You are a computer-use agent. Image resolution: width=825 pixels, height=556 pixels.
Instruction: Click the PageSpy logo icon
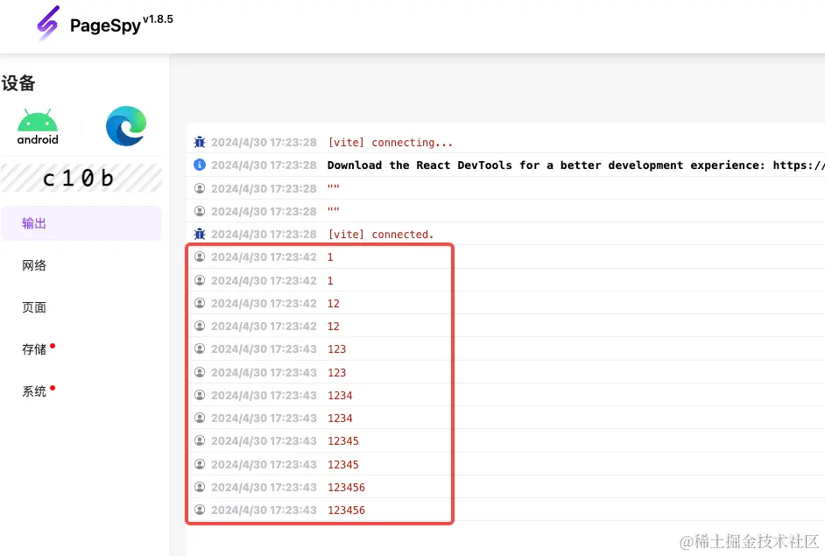pyautogui.click(x=48, y=23)
